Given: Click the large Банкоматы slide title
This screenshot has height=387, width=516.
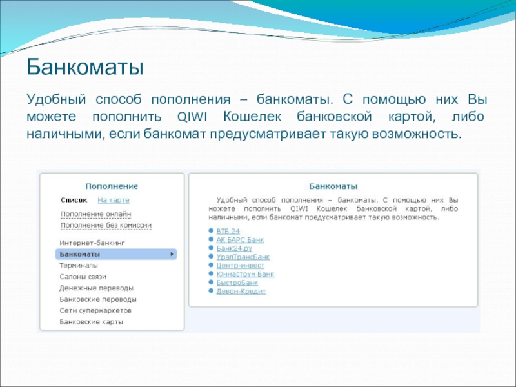Looking at the screenshot, I should point(85,67).
